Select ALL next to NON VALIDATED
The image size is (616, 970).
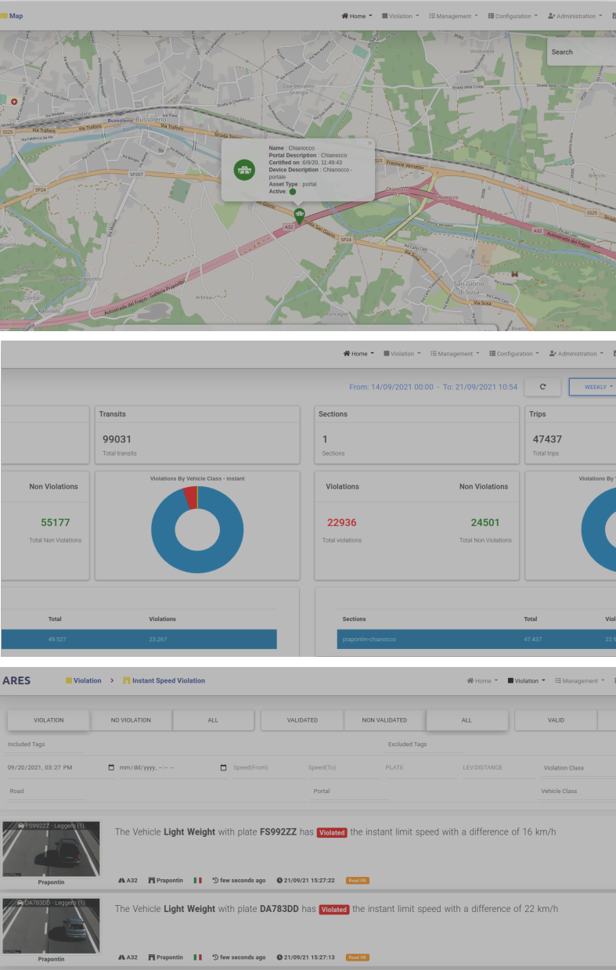pyautogui.click(x=467, y=720)
